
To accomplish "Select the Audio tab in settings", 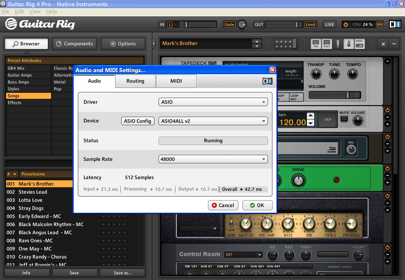I will click(94, 81).
